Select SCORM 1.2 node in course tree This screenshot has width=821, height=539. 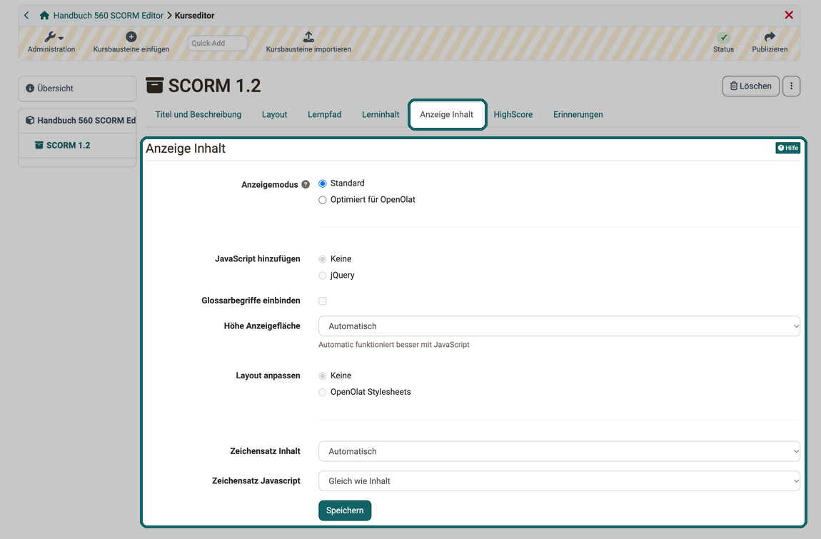coord(68,145)
